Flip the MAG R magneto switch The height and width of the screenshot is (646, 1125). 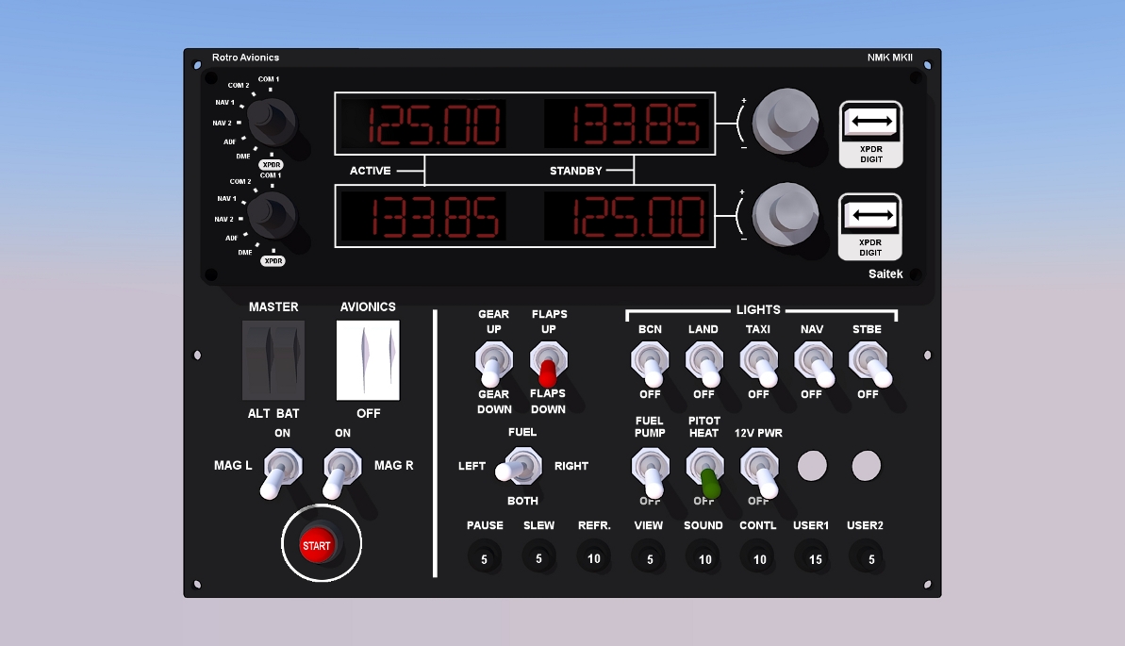click(x=341, y=472)
